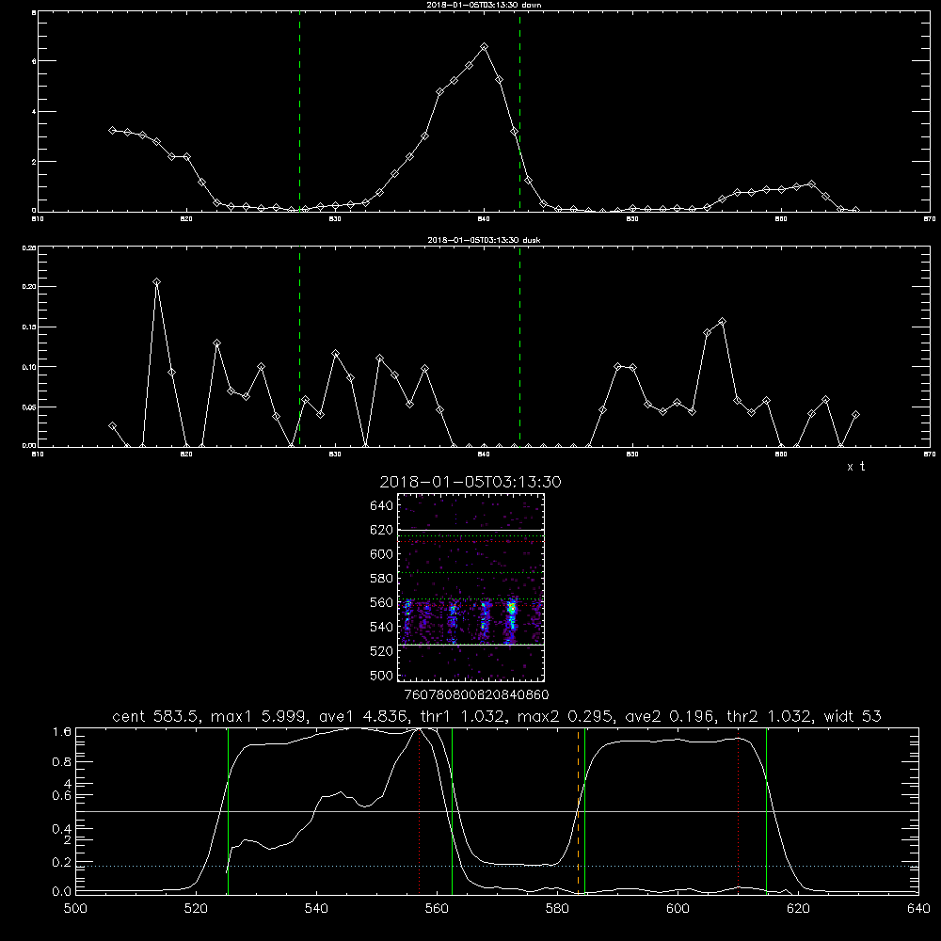Click '540' on the bottom plot x-axis
Screen dimensions: 941x941
pos(316,908)
